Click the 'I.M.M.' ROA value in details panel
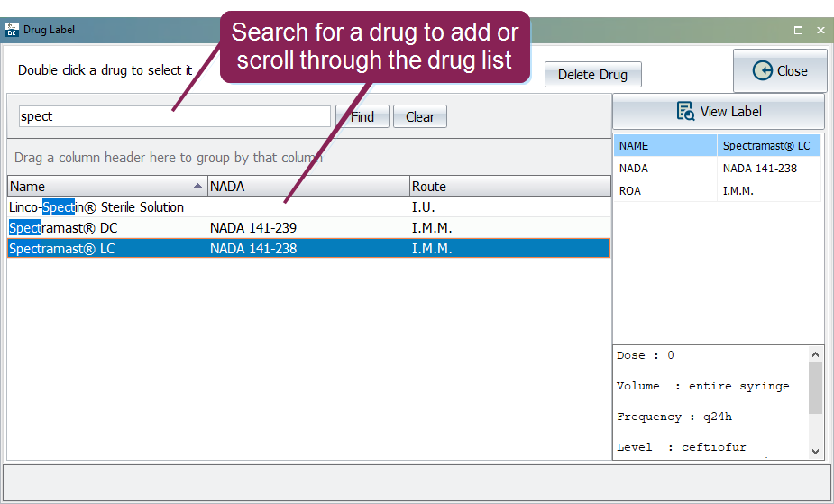This screenshot has height=504, width=834. click(738, 191)
